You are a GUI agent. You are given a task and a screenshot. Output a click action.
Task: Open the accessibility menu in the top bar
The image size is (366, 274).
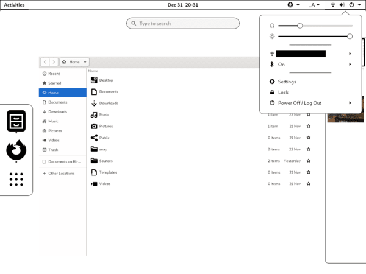click(x=293, y=5)
